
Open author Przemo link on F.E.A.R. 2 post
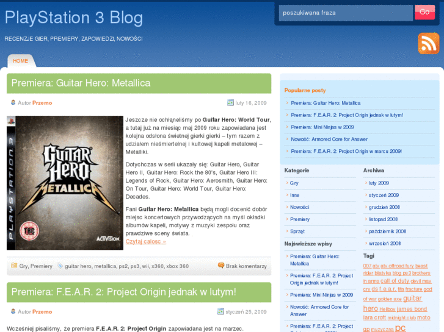coord(42,312)
